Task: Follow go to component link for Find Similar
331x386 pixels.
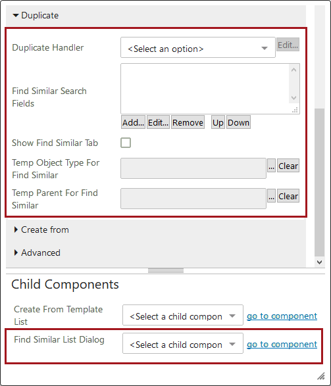Action: click(282, 345)
